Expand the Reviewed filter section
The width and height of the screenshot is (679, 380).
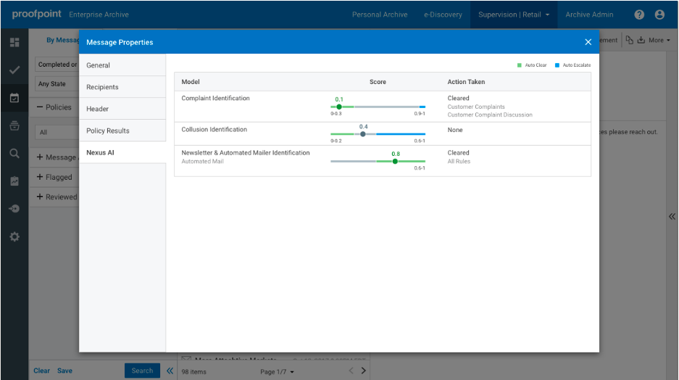point(57,197)
